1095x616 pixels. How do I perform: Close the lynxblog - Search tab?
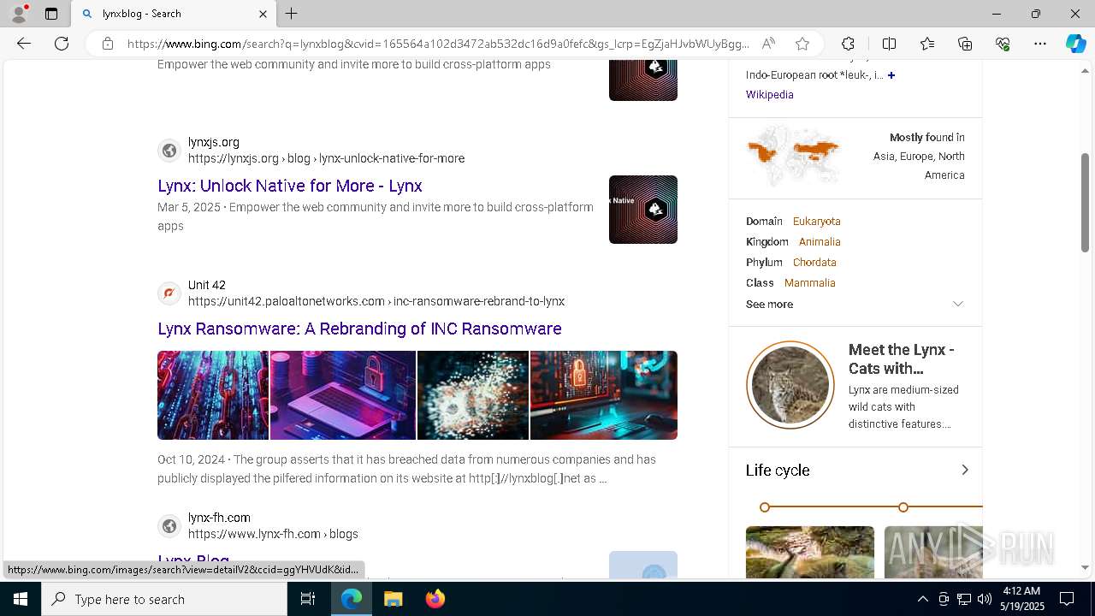point(263,14)
